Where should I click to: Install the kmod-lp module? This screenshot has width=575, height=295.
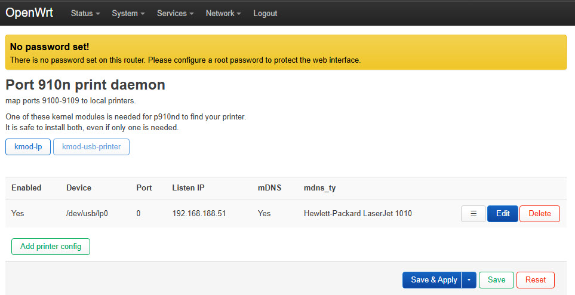tap(28, 147)
